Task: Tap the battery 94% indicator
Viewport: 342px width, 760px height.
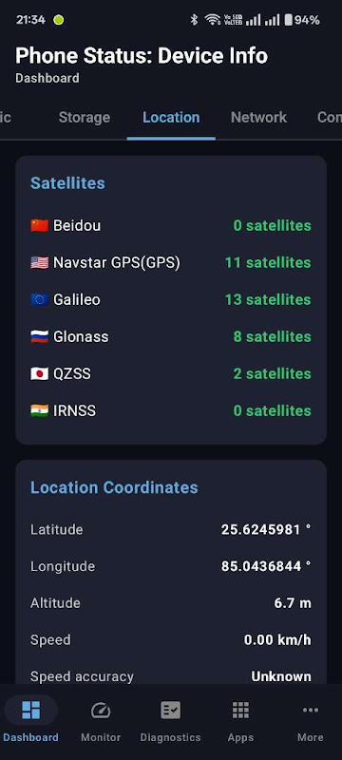Action: [x=302, y=20]
